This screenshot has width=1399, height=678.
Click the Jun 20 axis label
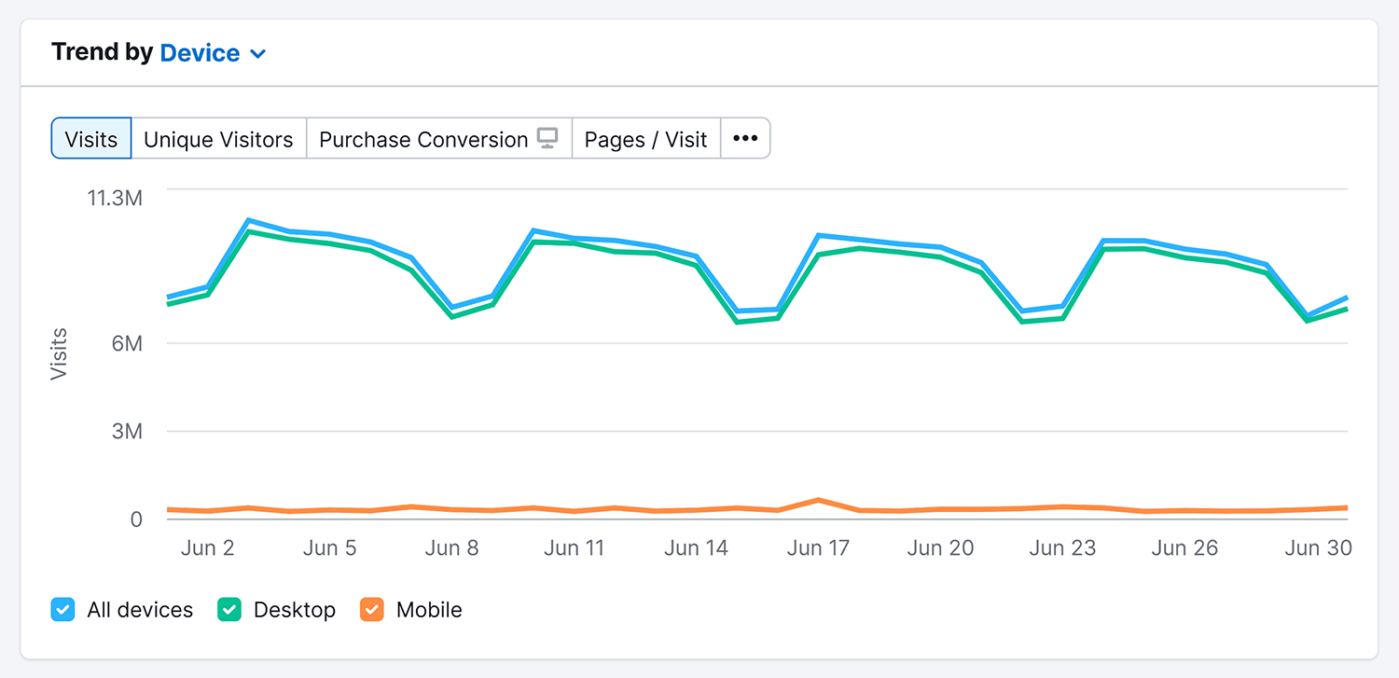pos(940,547)
